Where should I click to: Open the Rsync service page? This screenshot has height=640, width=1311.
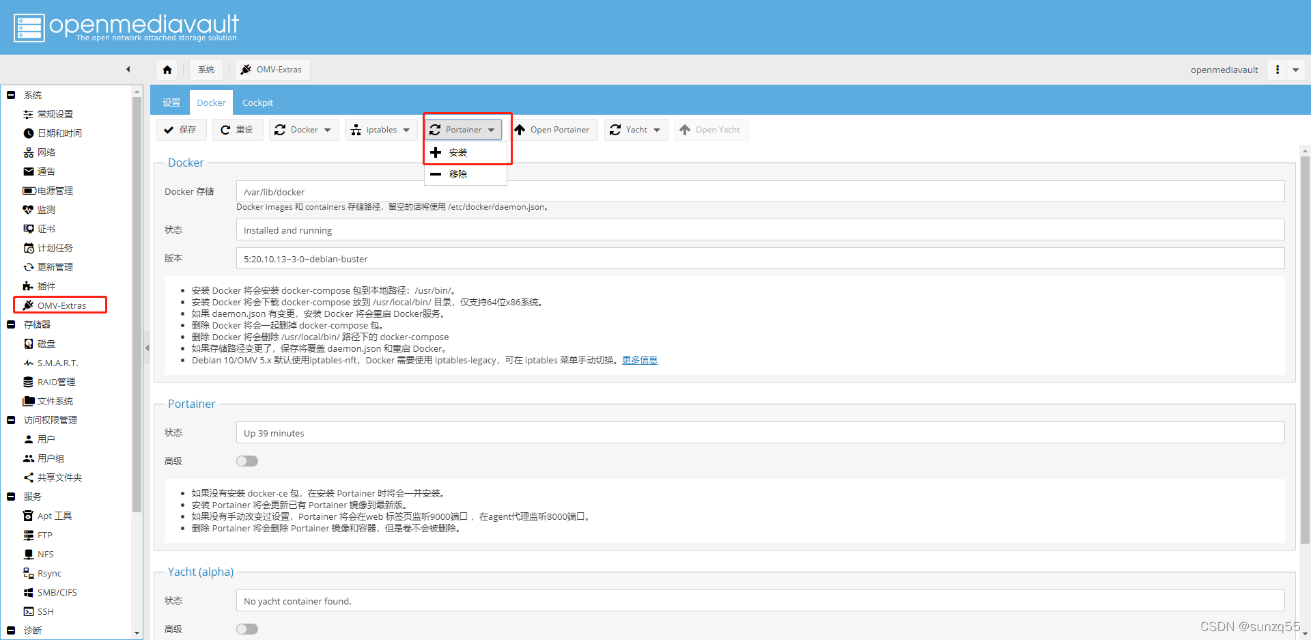pos(49,573)
